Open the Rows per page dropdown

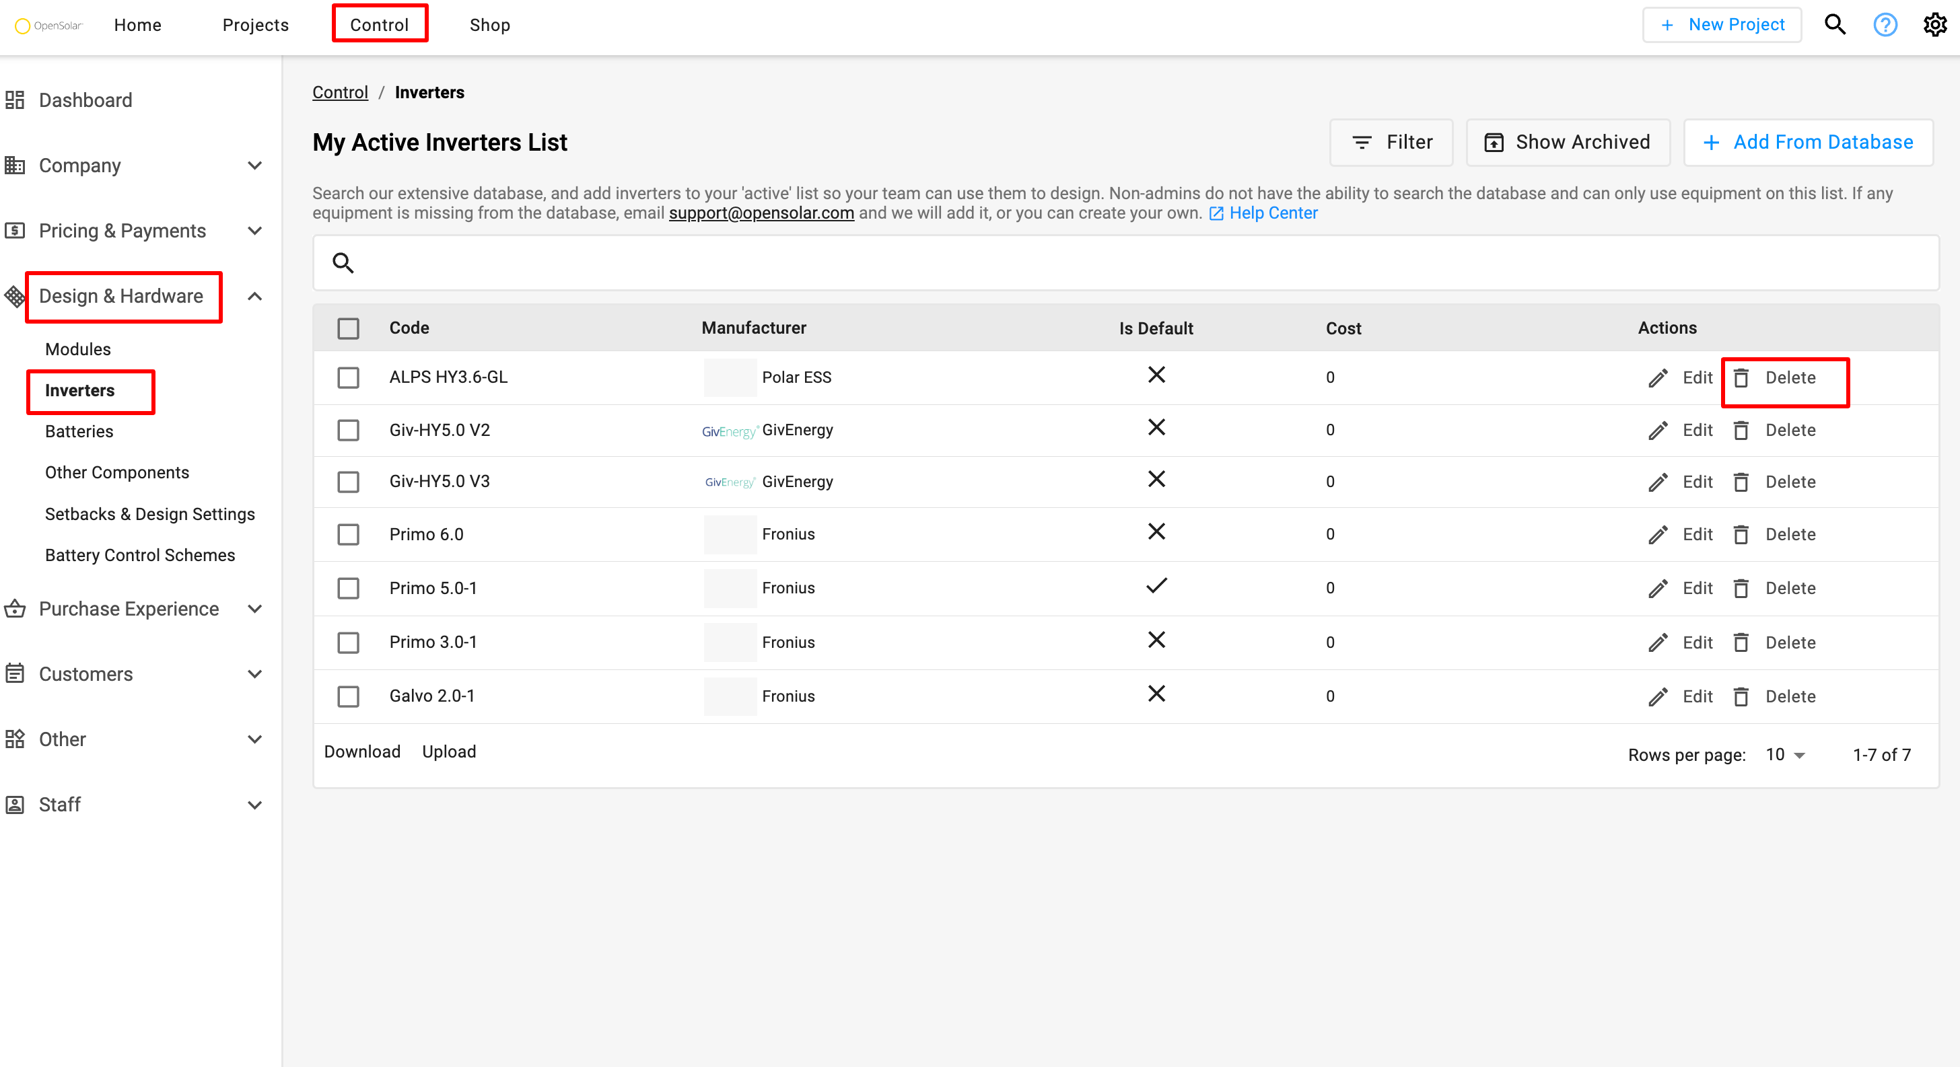1784,754
